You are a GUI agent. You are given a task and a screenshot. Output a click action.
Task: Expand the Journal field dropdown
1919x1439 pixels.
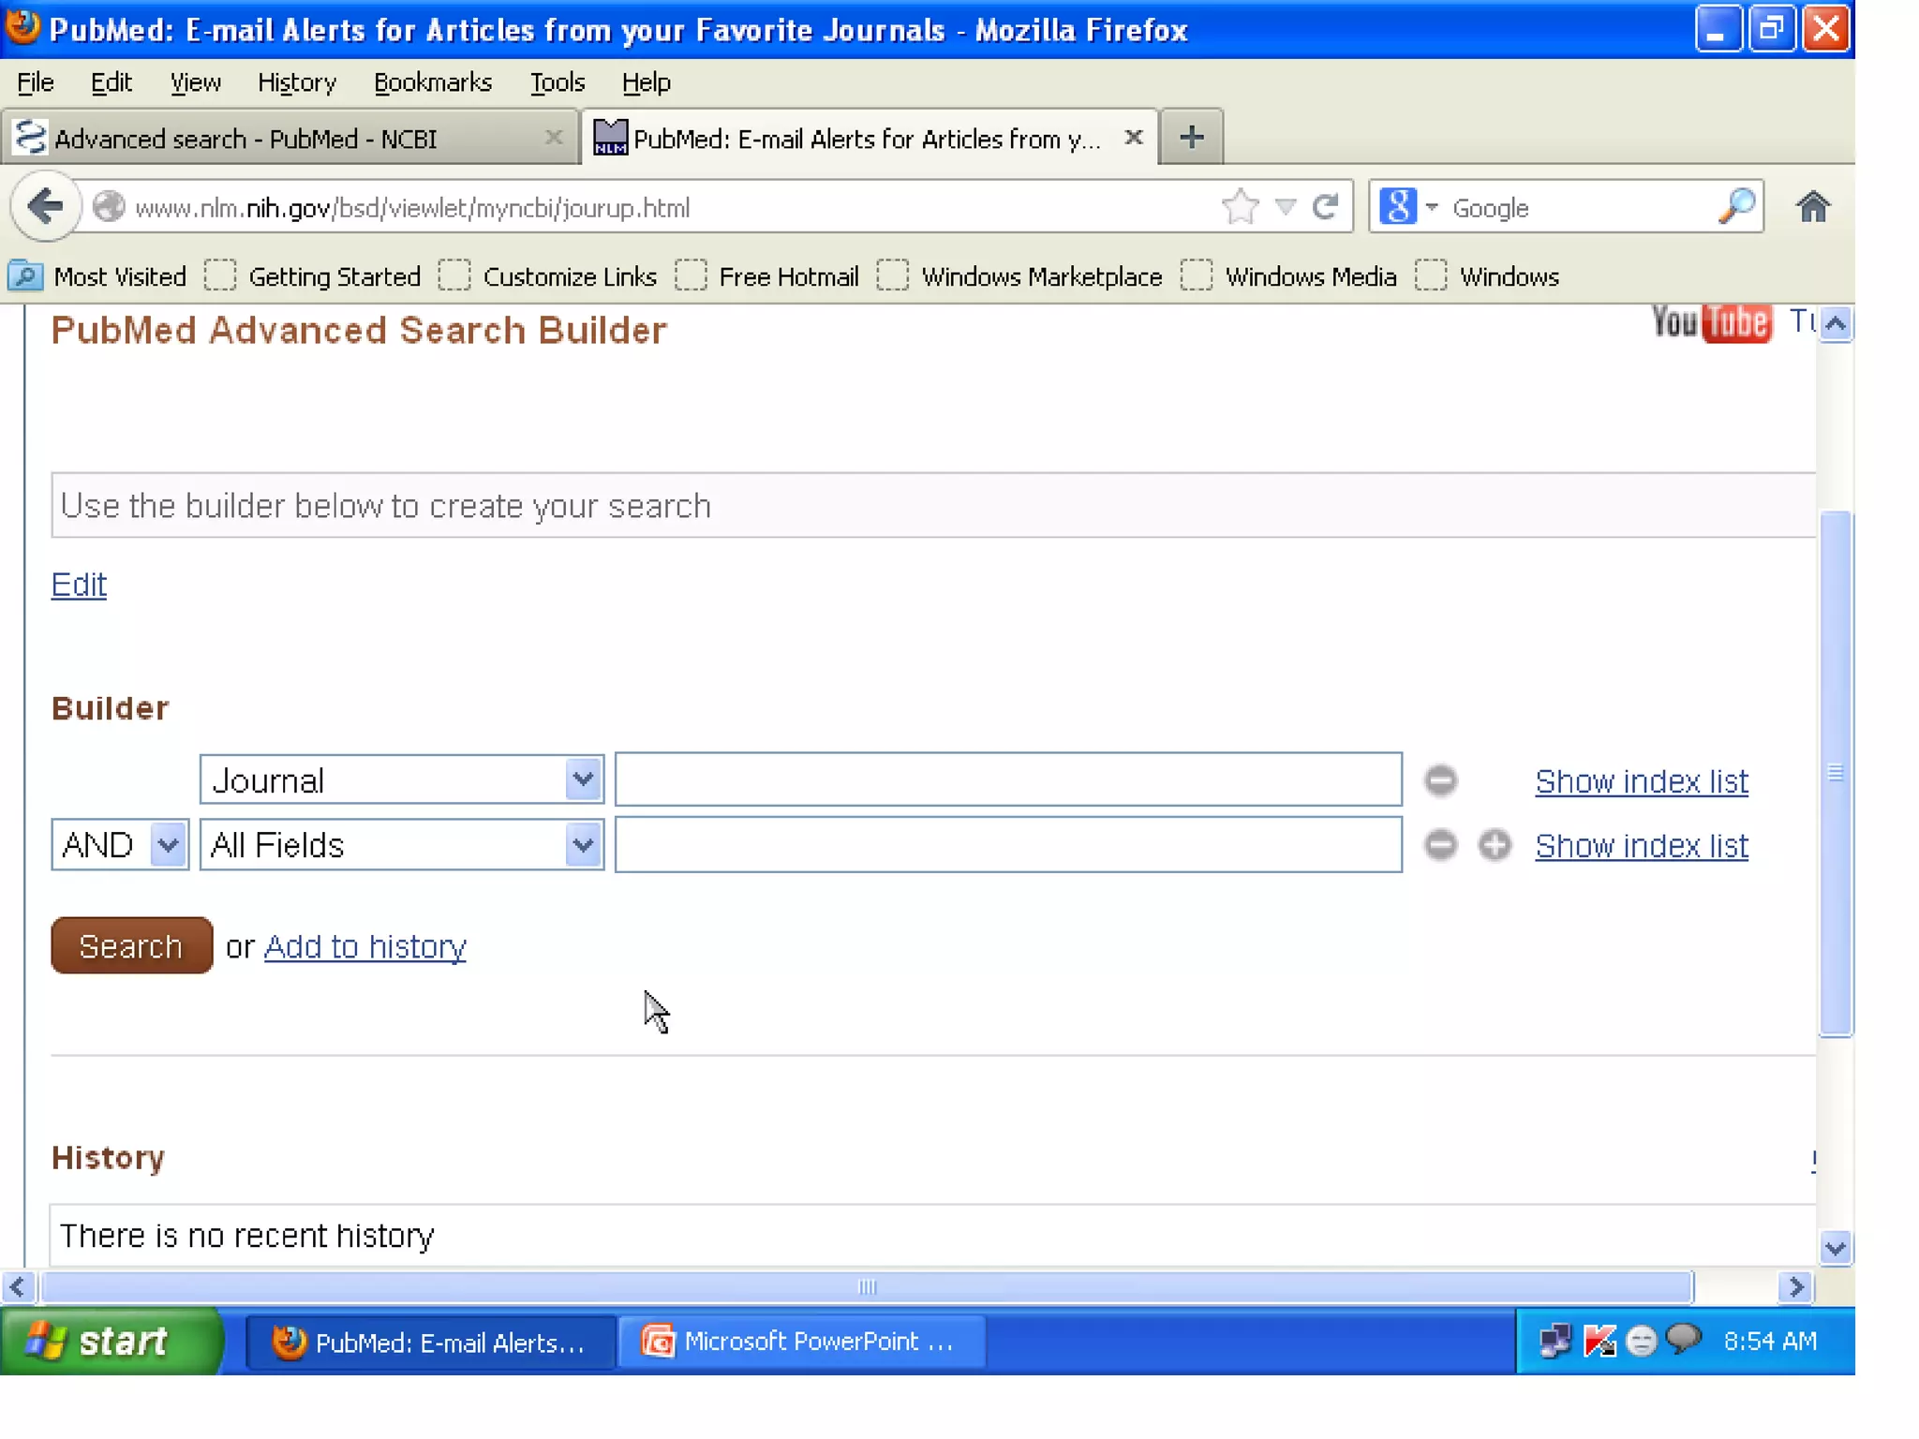click(583, 779)
